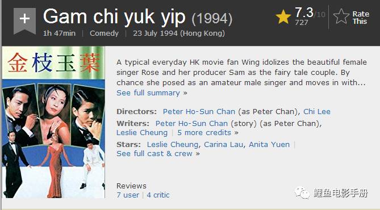View the 7 user reviews
This screenshot has height=210, width=380.
point(128,195)
